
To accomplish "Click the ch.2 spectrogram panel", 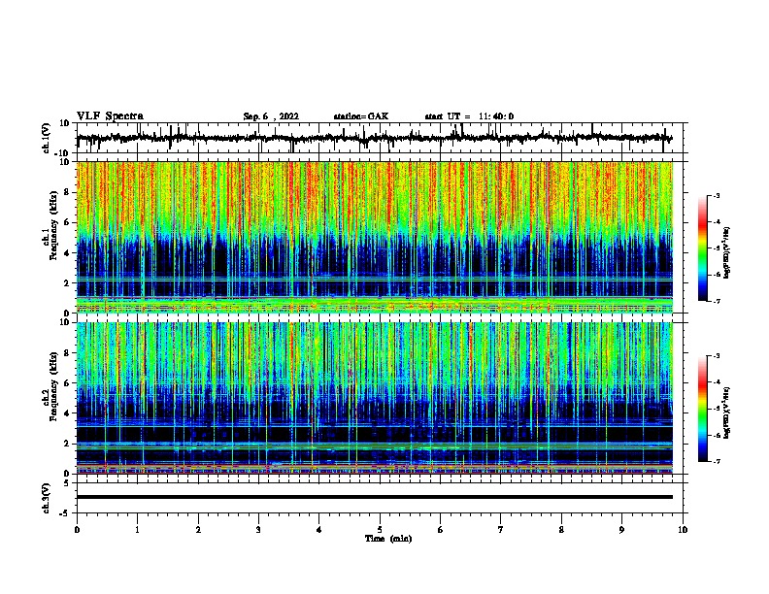I will tap(375, 398).
